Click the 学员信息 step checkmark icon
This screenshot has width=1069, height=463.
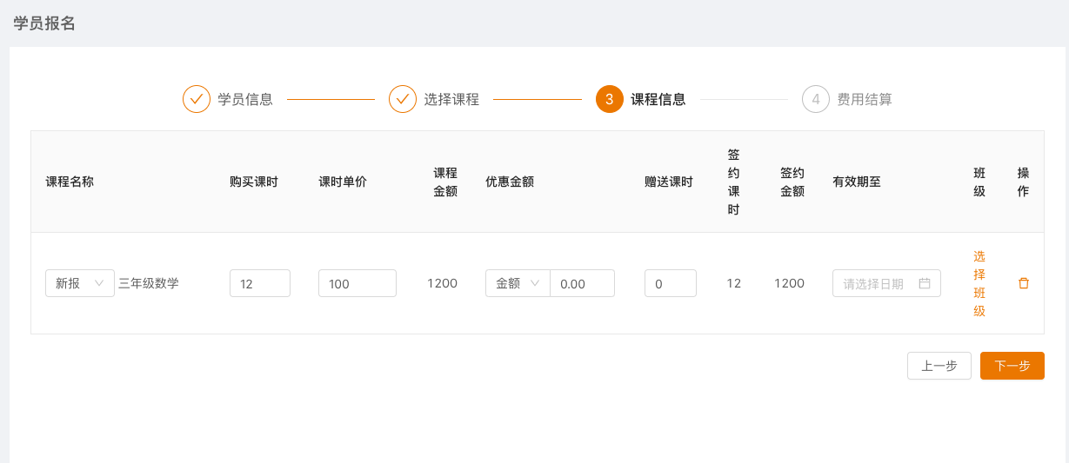(x=197, y=99)
